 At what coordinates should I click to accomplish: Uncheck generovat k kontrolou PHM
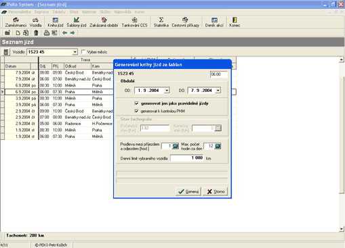click(x=136, y=111)
